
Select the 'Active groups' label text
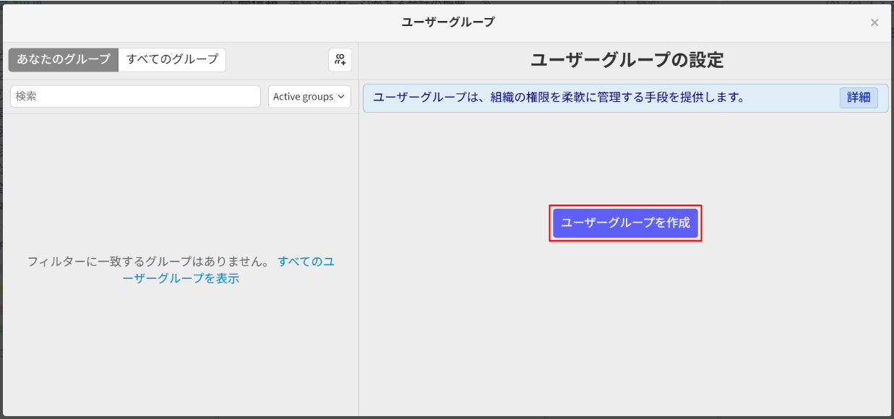(x=303, y=97)
